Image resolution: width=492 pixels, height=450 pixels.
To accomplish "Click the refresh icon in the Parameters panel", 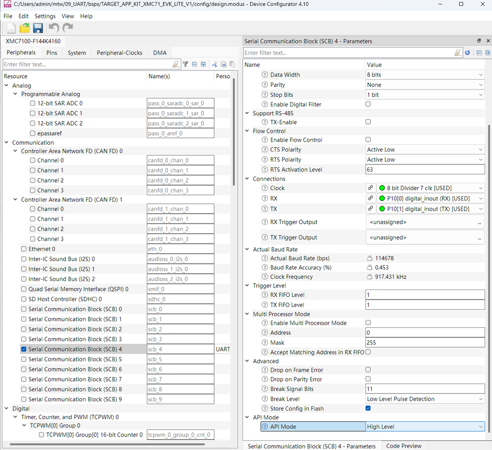I will click(x=467, y=53).
